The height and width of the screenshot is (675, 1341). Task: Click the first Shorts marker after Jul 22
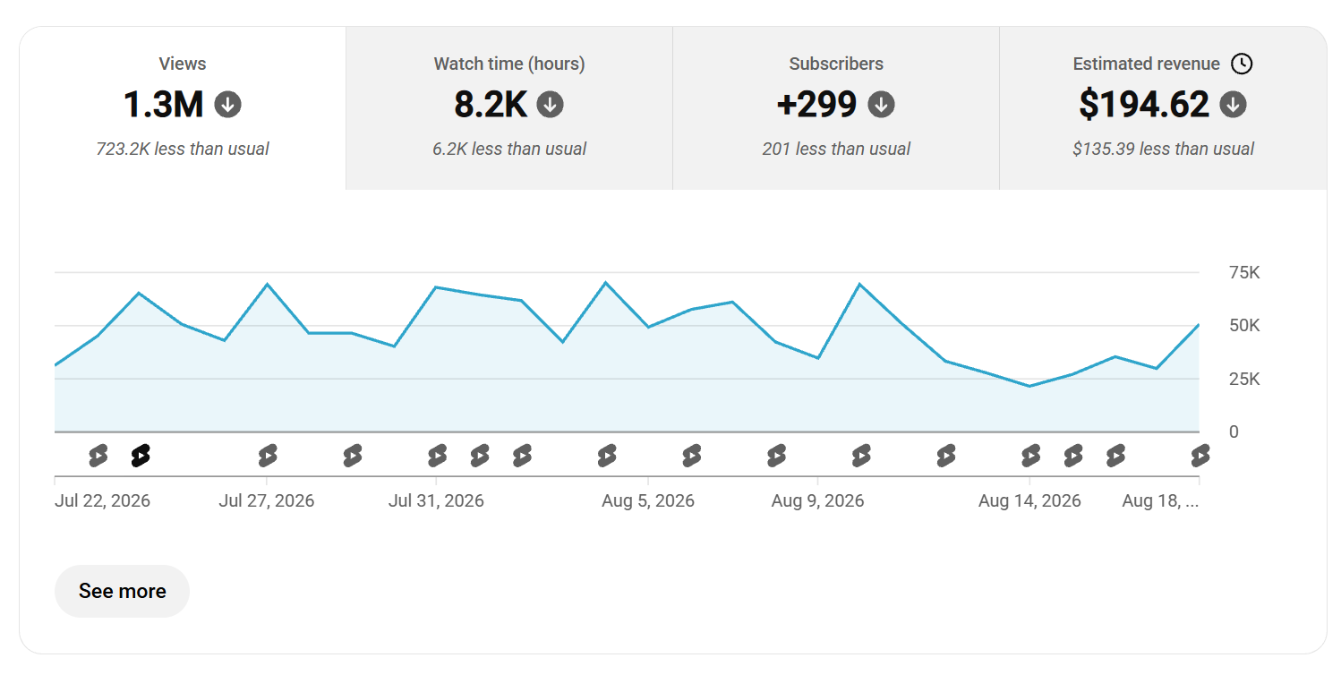[98, 456]
